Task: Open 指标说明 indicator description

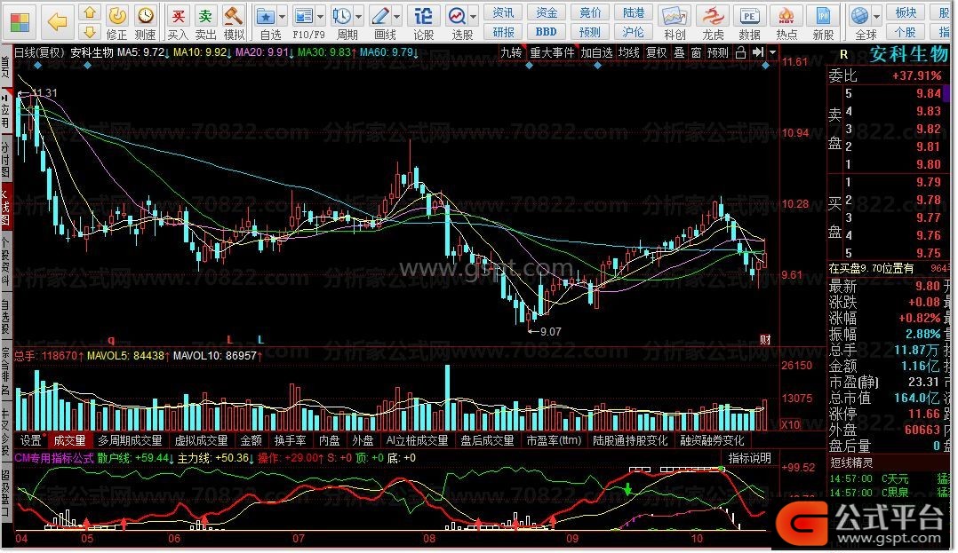Action: [x=750, y=458]
